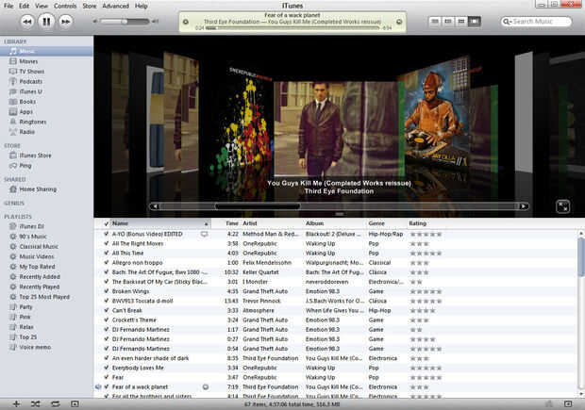Open iTunes U section
Screen dimensions: 585x410
(x=30, y=91)
